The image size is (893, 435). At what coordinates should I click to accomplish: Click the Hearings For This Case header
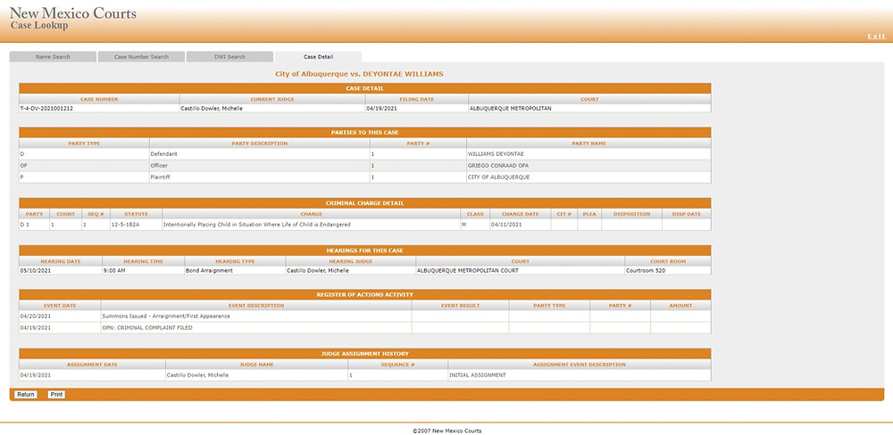tap(364, 250)
